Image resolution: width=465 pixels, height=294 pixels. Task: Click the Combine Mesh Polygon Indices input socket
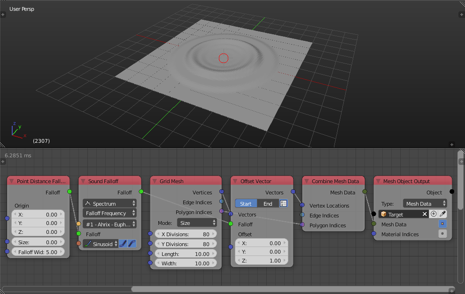(x=302, y=224)
